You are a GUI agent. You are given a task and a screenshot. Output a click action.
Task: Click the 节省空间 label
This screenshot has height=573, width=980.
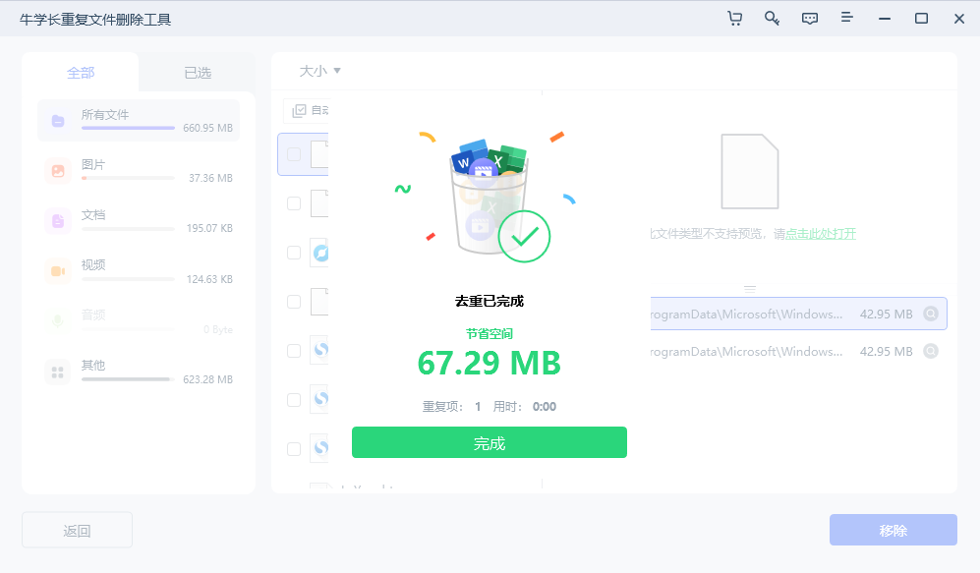coord(490,334)
